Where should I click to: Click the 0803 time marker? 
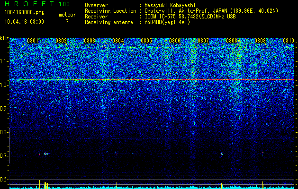pos(90,41)
